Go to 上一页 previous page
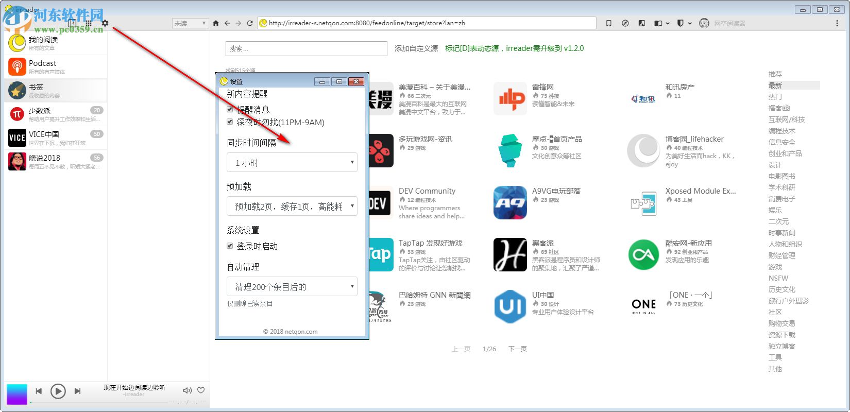 [x=461, y=349]
